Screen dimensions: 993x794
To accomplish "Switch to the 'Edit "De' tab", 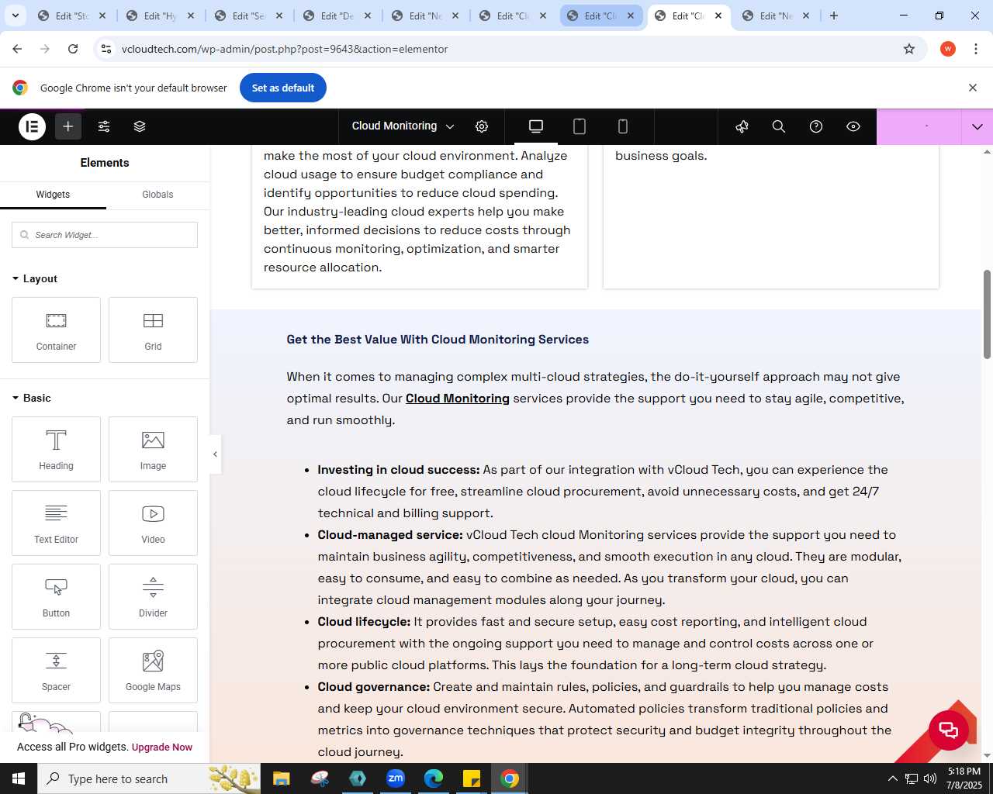I will click(337, 16).
